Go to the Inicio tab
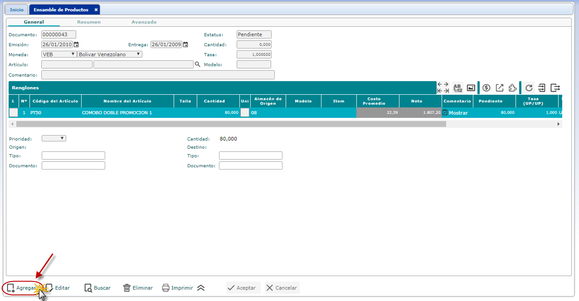The width and height of the screenshot is (579, 301). 17,10
